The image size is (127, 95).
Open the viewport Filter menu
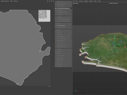click(95, 1)
